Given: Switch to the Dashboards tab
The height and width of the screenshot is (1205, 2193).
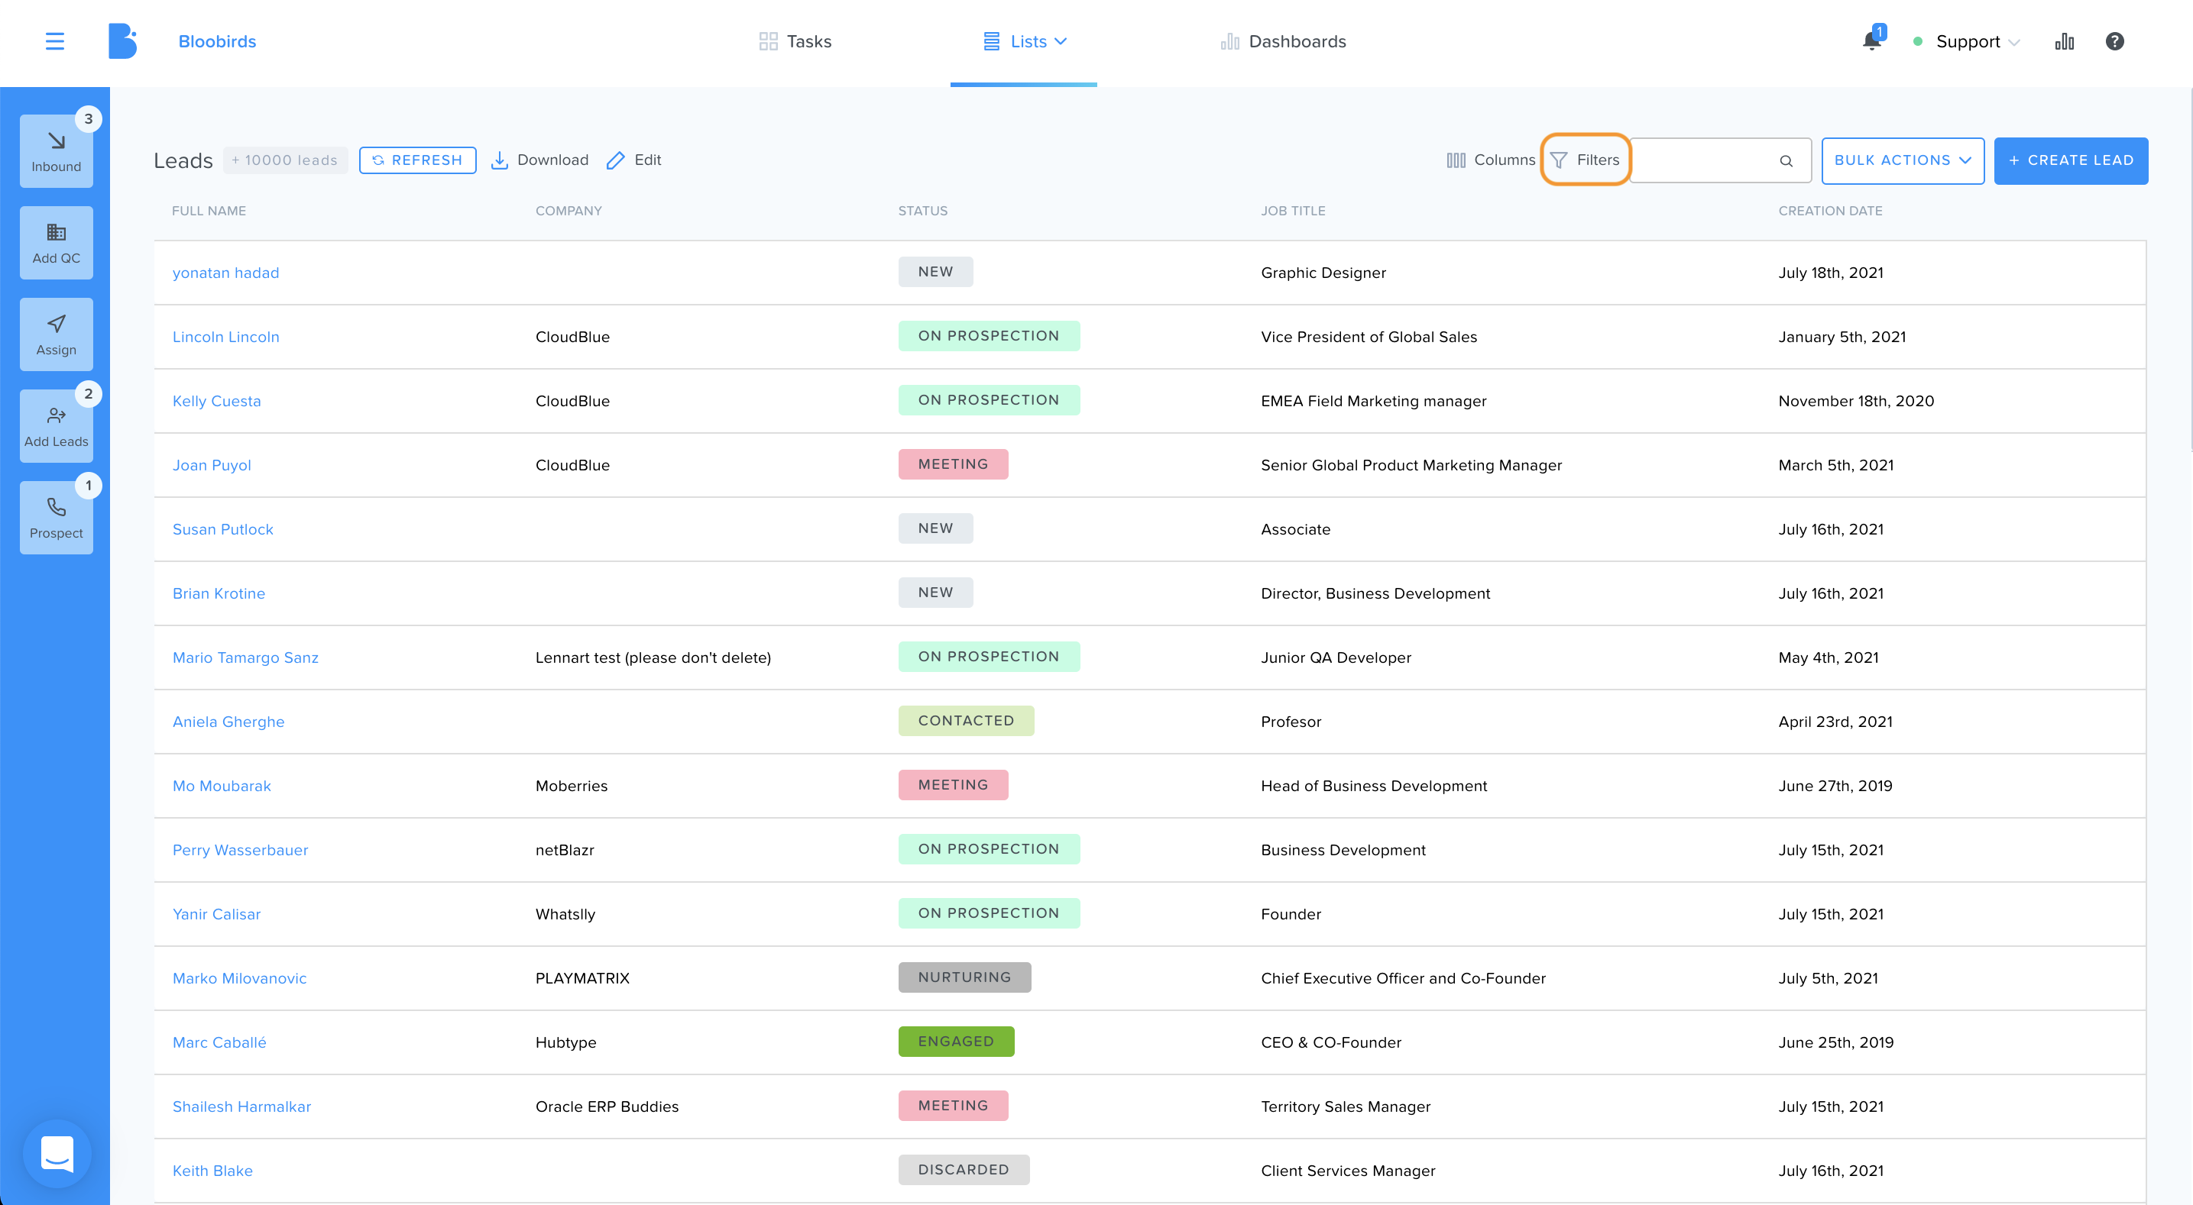Looking at the screenshot, I should pos(1283,42).
